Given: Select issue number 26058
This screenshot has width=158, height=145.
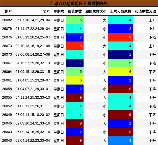Looking at the screenshot, I should click(7, 89).
